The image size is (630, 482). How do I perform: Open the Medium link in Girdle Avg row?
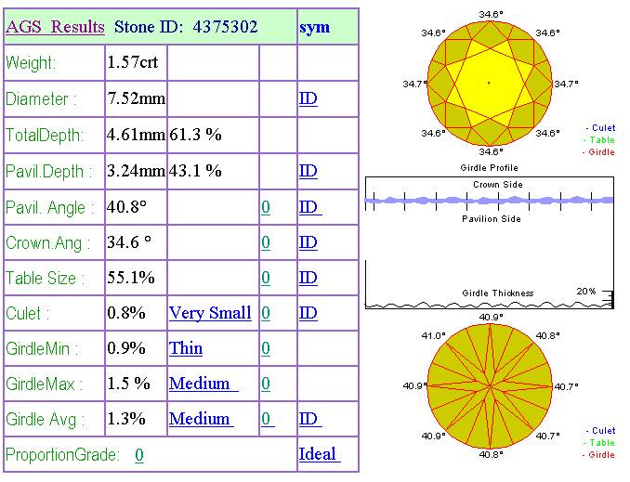(201, 419)
